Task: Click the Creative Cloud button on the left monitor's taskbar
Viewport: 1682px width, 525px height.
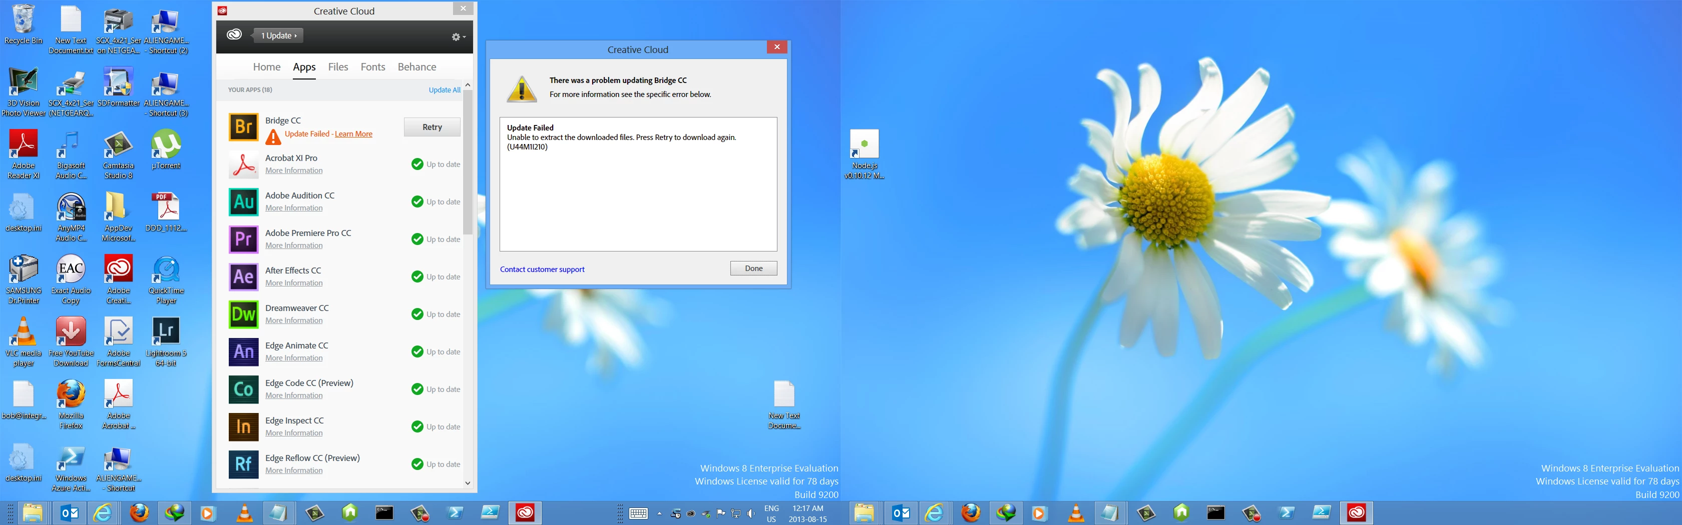Action: (x=525, y=513)
